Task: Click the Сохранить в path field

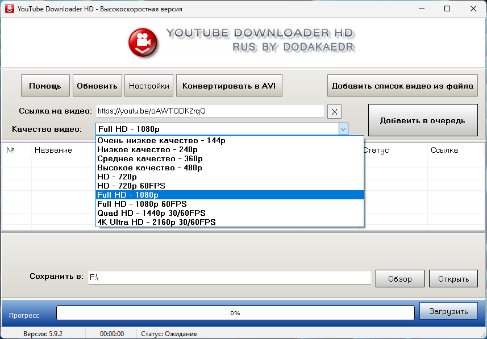Action: tap(230, 278)
